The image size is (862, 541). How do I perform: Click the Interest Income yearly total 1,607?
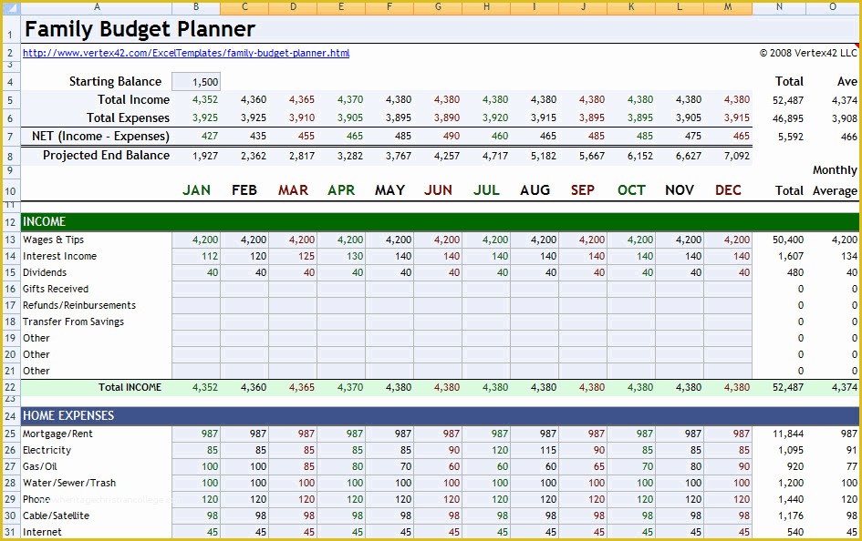791,256
